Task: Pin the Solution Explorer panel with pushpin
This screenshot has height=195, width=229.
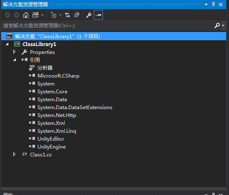Action: pyautogui.click(x=213, y=5)
